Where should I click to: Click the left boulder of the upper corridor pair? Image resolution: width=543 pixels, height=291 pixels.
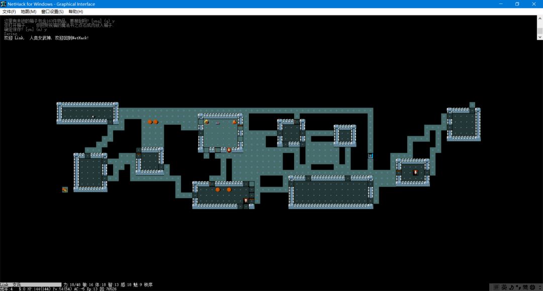coord(150,122)
